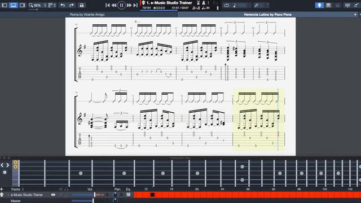
Task: Toggle the left edition palette panel
Action: (x=5, y=5)
